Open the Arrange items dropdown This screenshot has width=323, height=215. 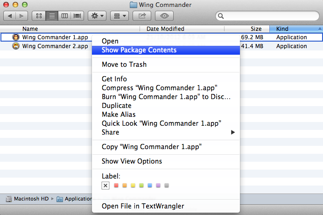pos(119,16)
